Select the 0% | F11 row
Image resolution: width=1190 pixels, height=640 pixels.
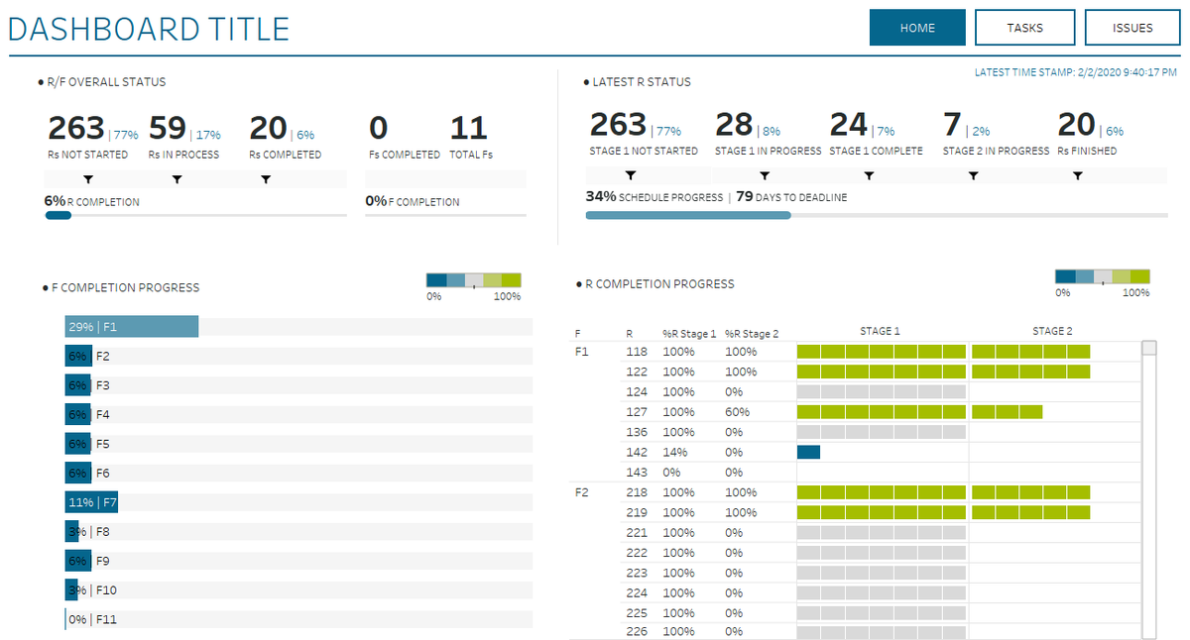pos(298,620)
